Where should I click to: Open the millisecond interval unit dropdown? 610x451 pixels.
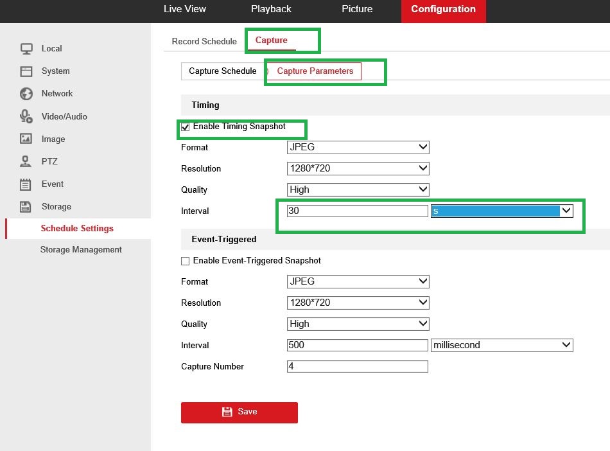tap(502, 345)
